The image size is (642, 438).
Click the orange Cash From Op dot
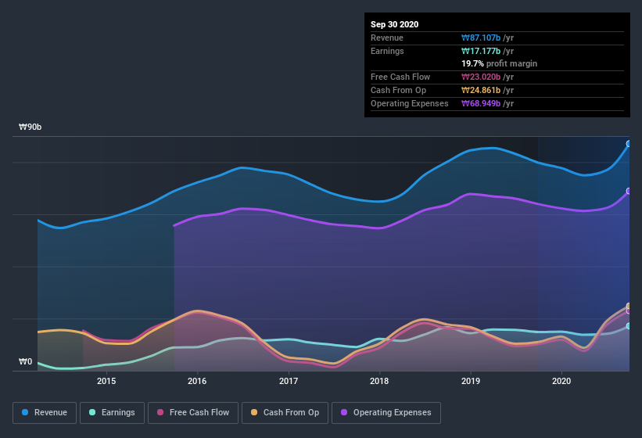254,412
